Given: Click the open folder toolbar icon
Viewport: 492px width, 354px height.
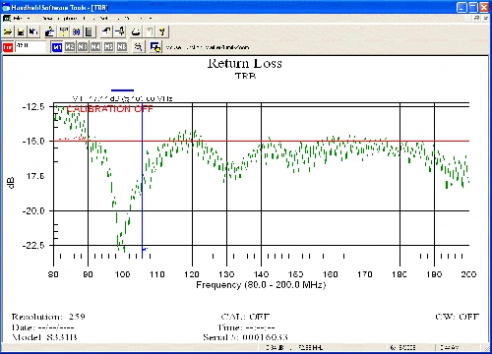Looking at the screenshot, I should click(x=8, y=31).
